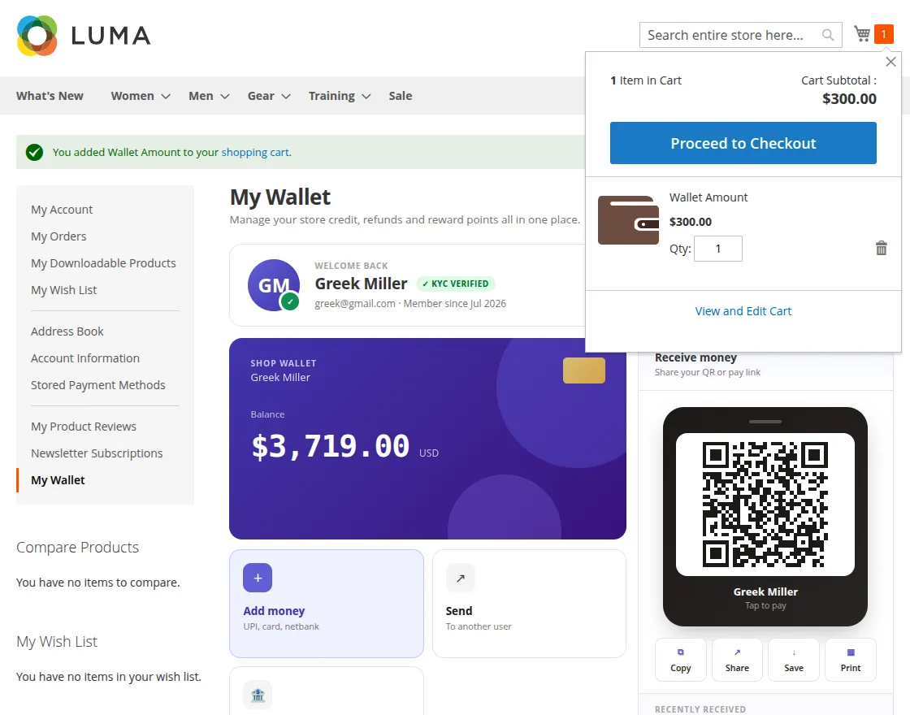Save the QR code
This screenshot has width=910, height=715.
pyautogui.click(x=793, y=660)
